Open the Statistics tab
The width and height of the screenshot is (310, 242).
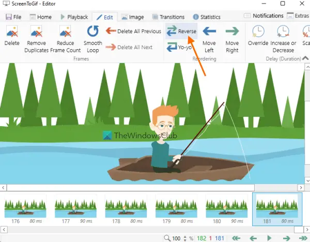click(207, 17)
